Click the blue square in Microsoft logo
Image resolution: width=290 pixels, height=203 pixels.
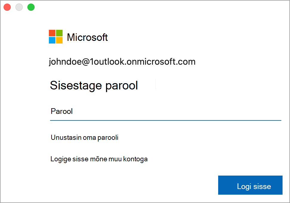point(52,40)
